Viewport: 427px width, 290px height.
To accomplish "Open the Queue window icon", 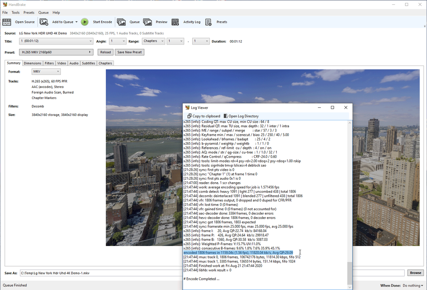I will 121,22.
